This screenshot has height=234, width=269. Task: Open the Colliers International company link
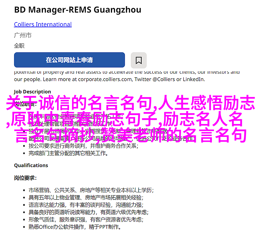click(43, 24)
